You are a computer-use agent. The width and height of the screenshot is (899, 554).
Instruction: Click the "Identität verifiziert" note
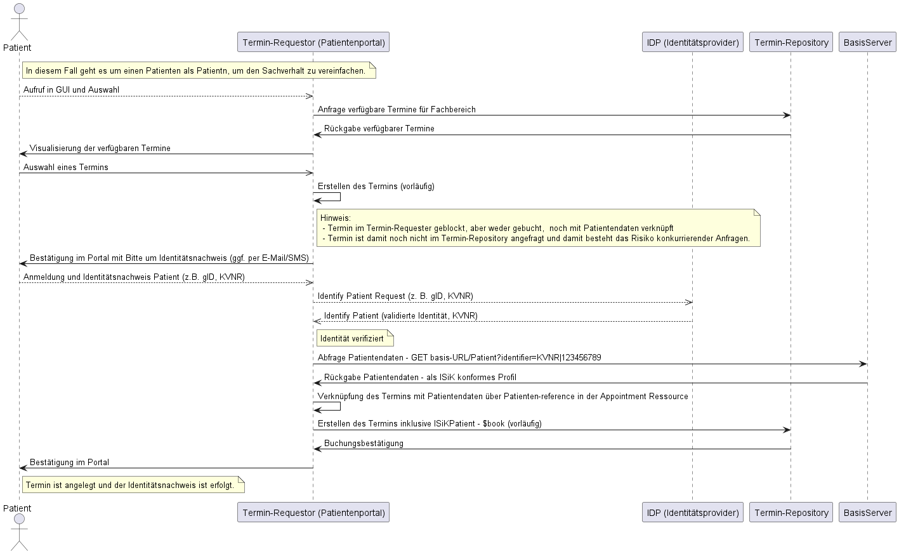pos(355,338)
